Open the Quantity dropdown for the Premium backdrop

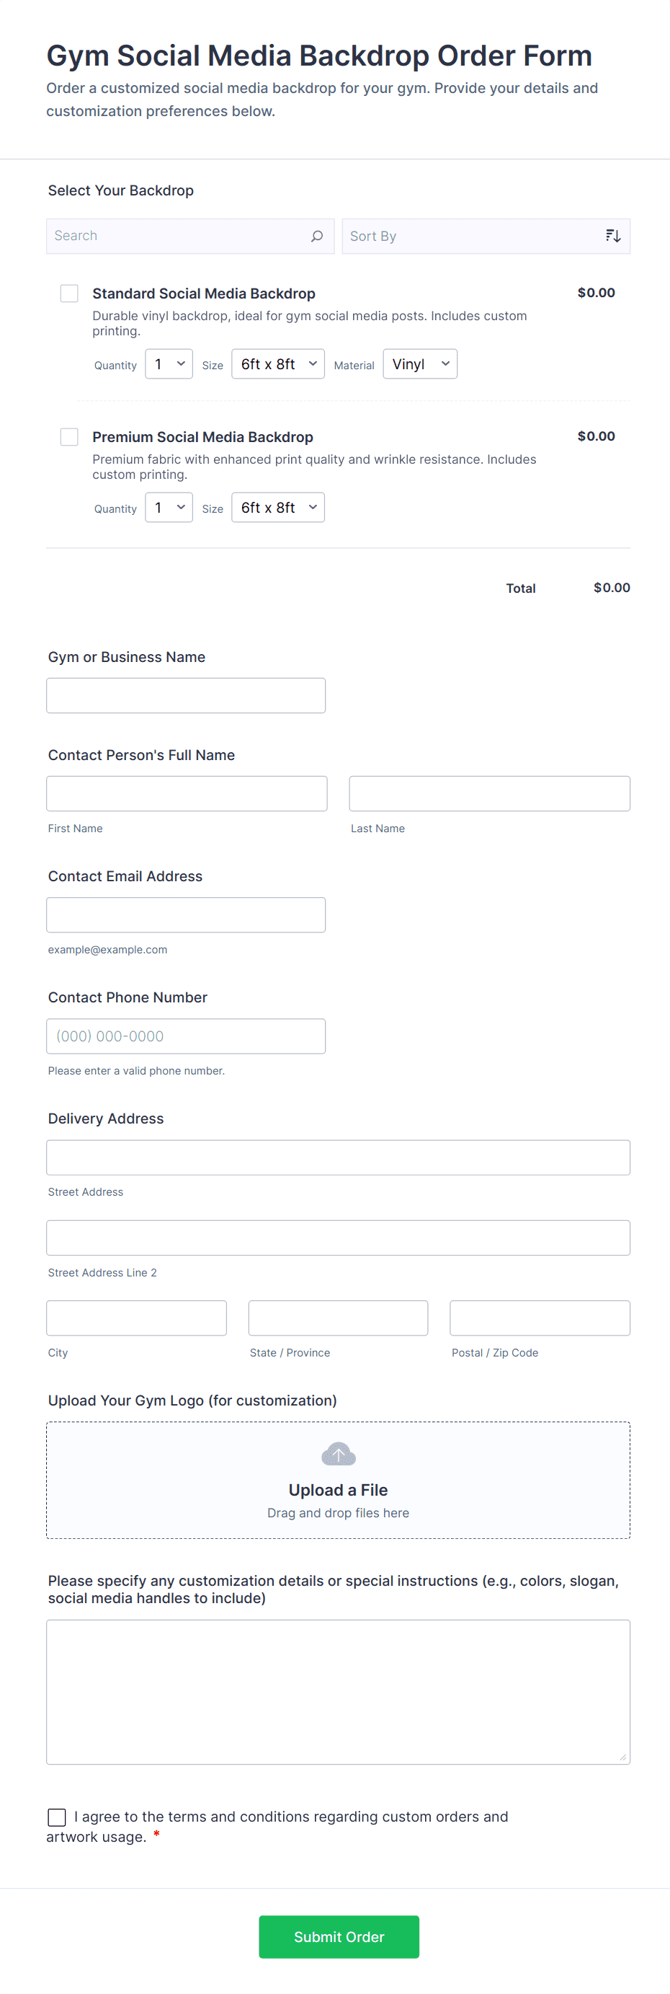[x=168, y=507]
